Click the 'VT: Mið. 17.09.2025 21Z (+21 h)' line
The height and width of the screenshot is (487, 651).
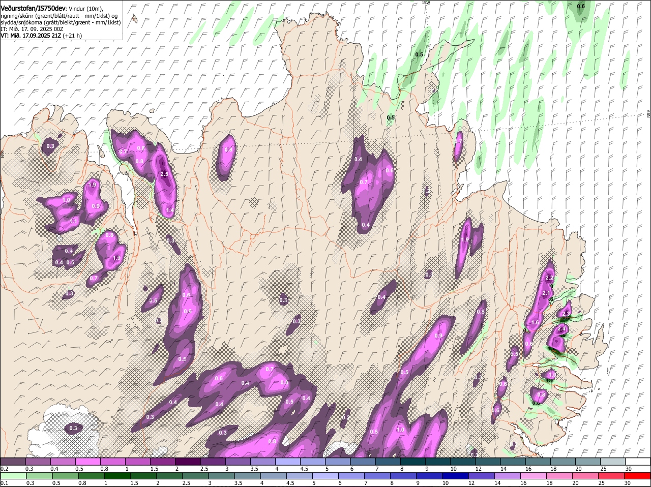[x=42, y=36]
